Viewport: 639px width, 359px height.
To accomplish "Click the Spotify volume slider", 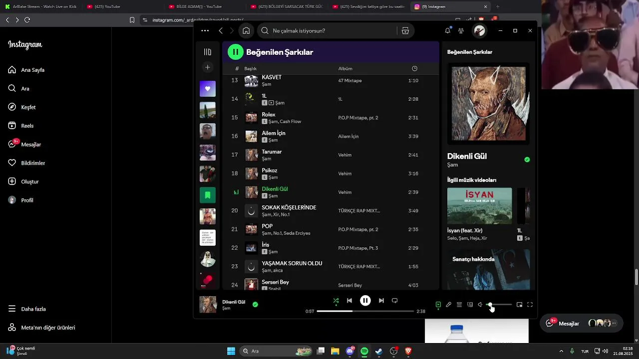I will point(499,305).
